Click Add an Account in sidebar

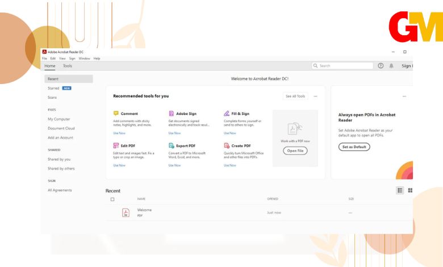(x=60, y=137)
